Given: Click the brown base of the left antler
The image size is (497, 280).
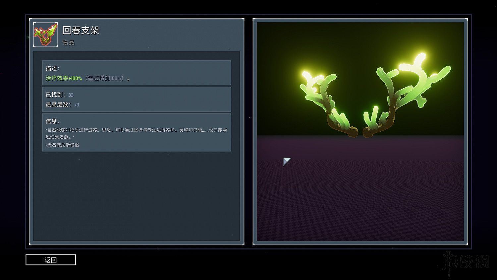Looking at the screenshot, I should click(351, 132).
